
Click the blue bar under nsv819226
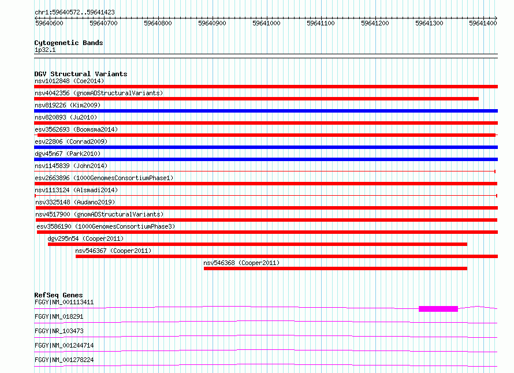tap(266, 111)
